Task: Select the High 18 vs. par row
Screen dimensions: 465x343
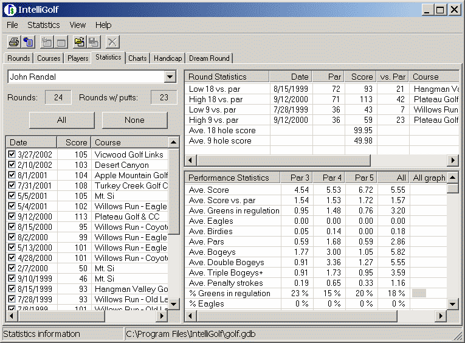Action: pyautogui.click(x=322, y=99)
